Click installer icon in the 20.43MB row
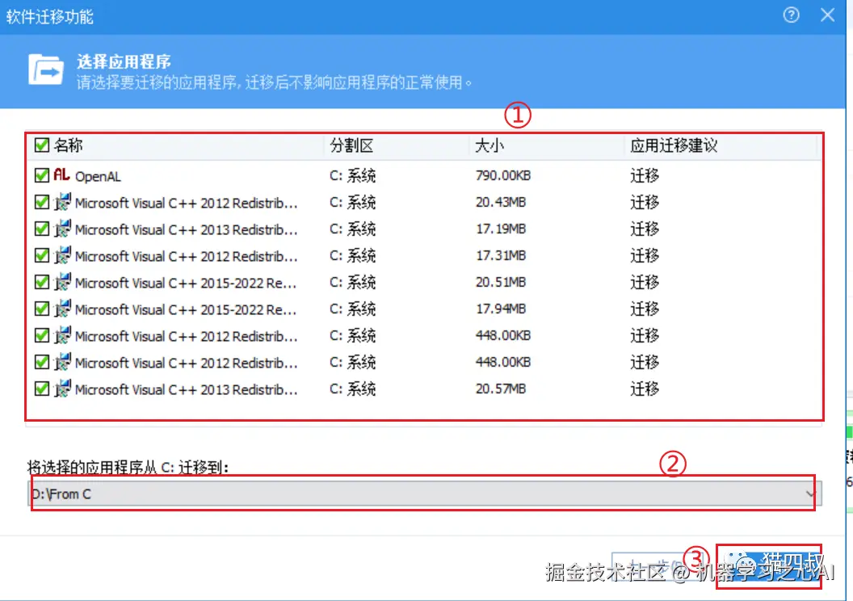The image size is (853, 601). (62, 202)
